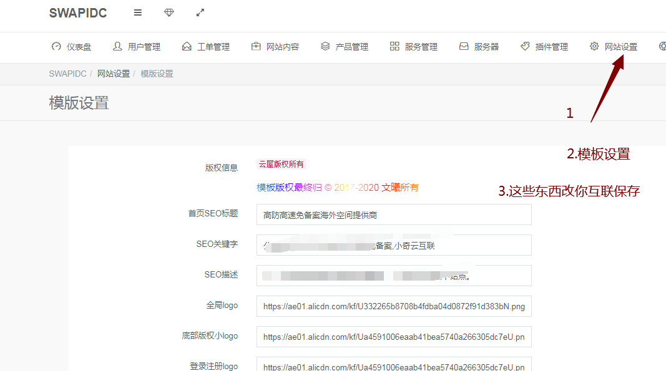The width and height of the screenshot is (666, 371).
Task: Open the 插件管理 menu
Action: (551, 47)
